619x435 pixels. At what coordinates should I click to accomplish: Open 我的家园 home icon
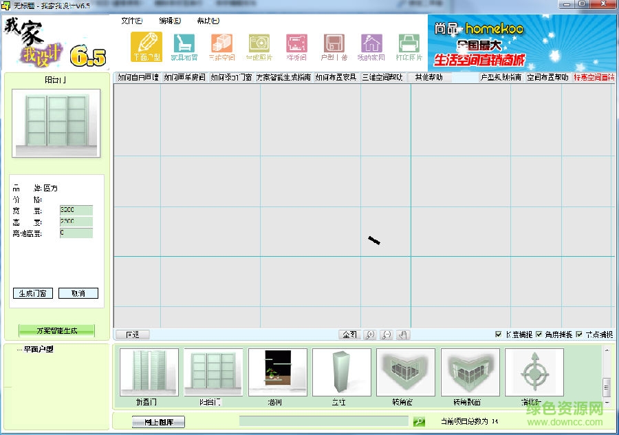tap(371, 46)
